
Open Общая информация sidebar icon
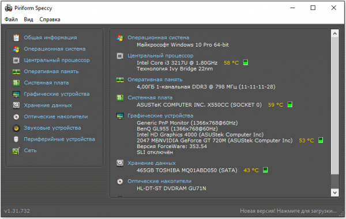(16, 37)
